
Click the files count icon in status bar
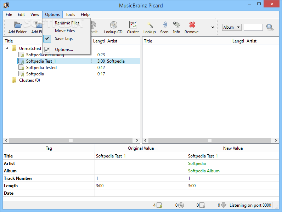(159, 205)
